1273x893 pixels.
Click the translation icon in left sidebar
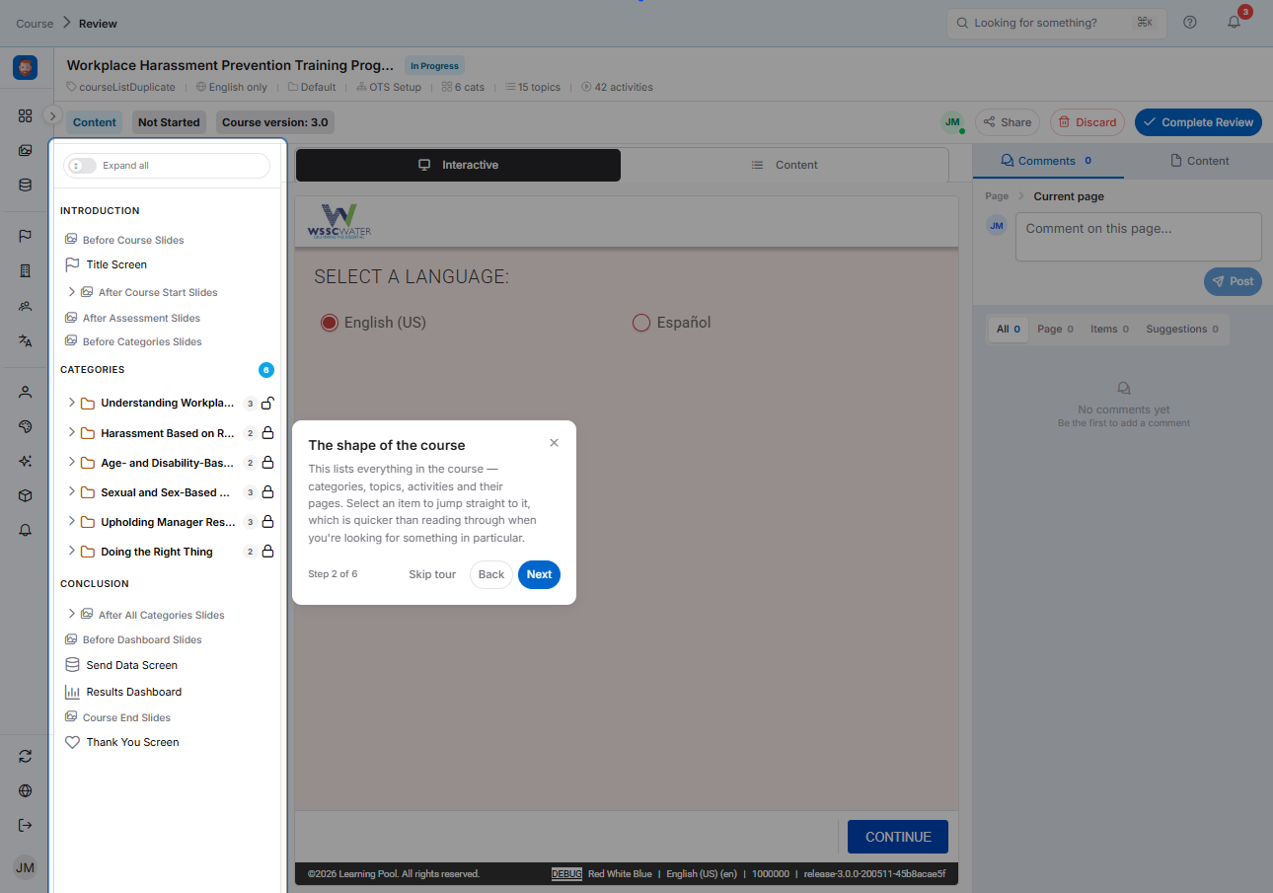pos(26,340)
